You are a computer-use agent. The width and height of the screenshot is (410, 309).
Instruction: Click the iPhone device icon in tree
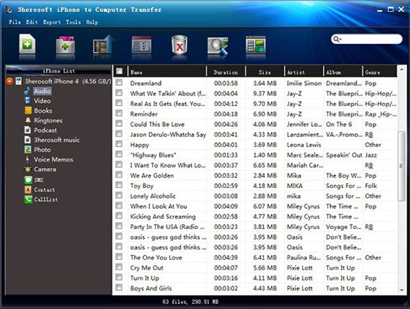(x=19, y=81)
